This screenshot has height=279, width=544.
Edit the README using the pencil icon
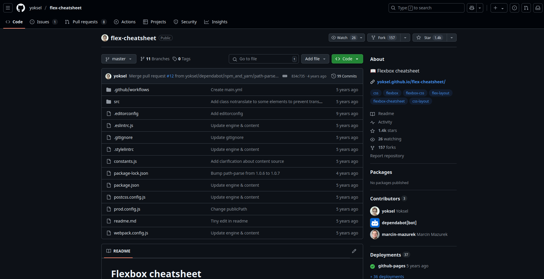pos(354,251)
